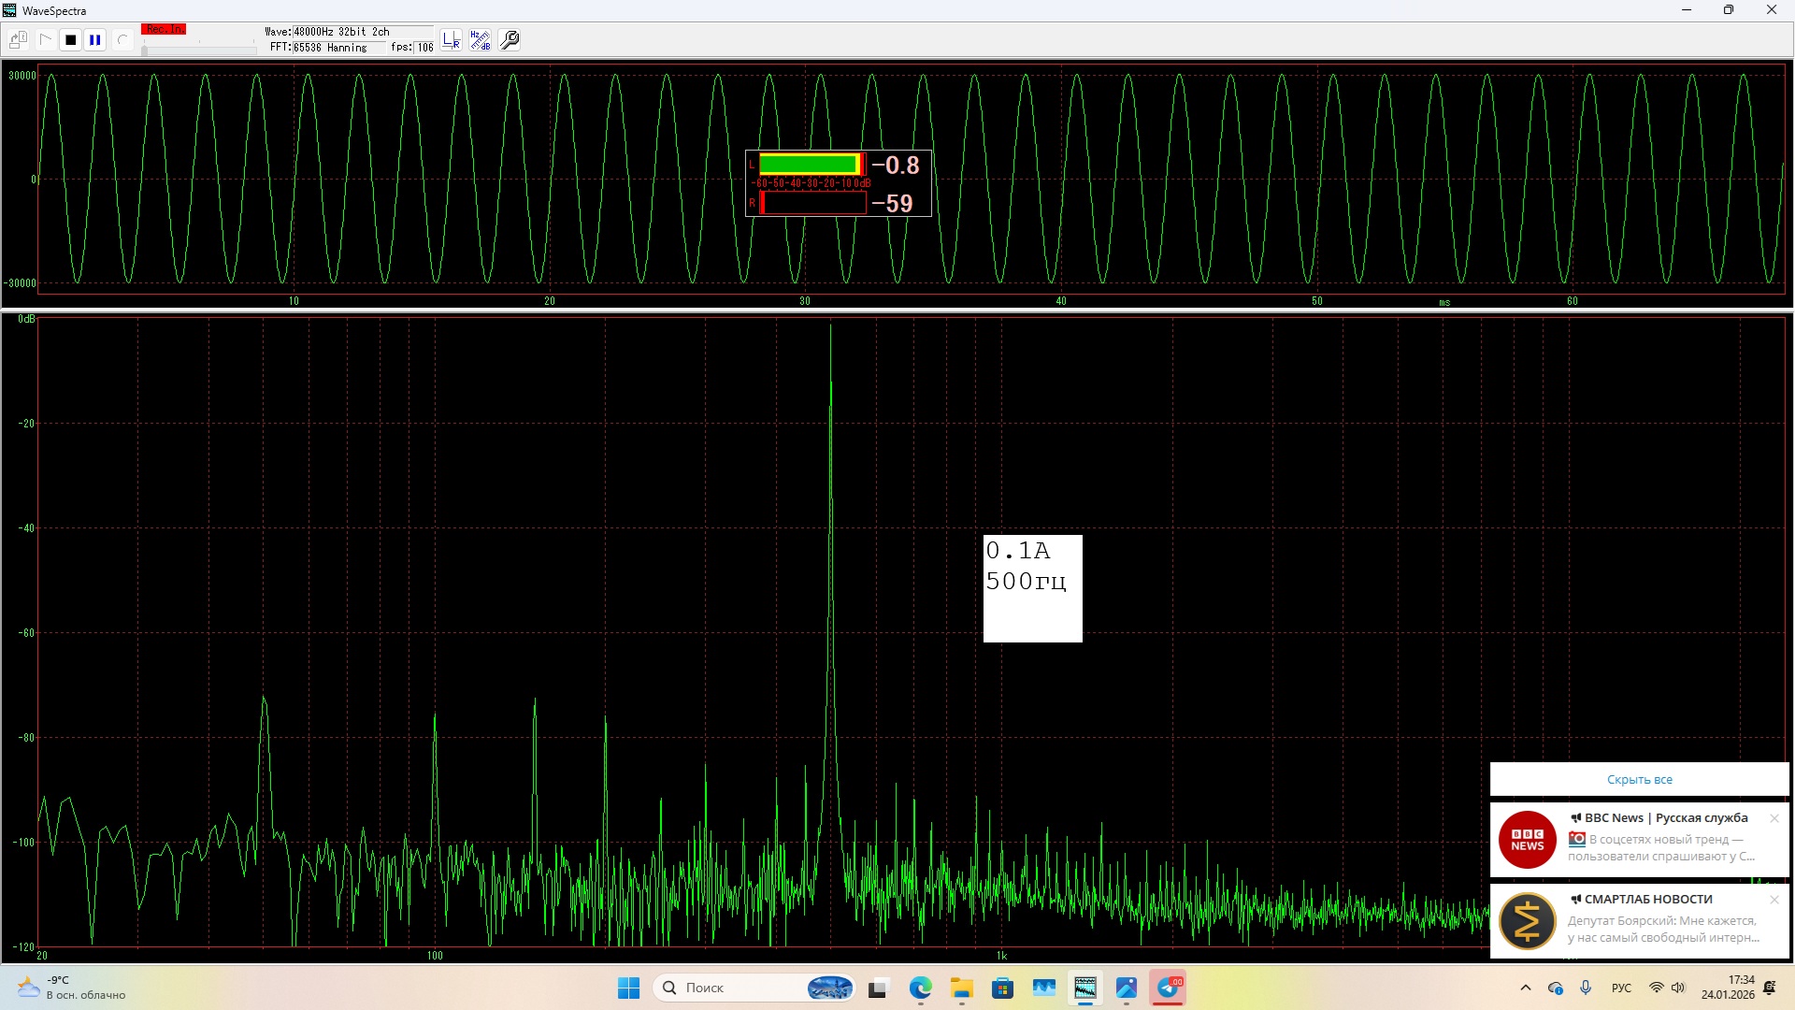Click the playback position slider
The width and height of the screenshot is (1795, 1010).
198,50
